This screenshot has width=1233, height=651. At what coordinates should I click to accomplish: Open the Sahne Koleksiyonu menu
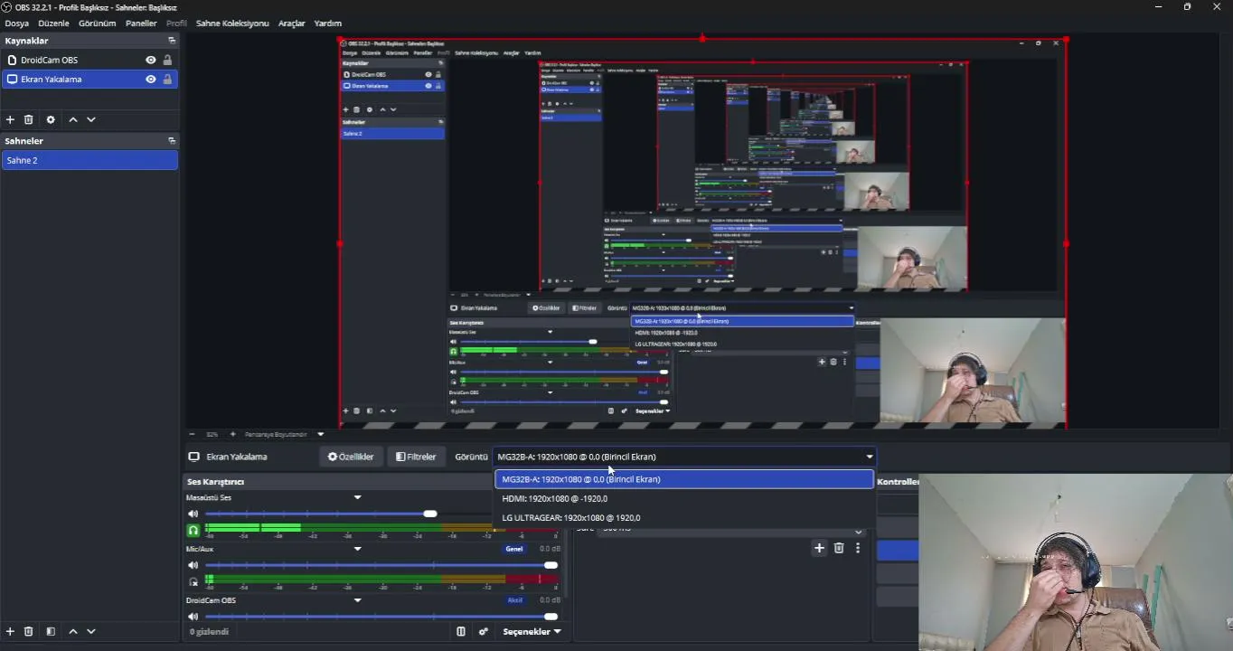click(232, 24)
